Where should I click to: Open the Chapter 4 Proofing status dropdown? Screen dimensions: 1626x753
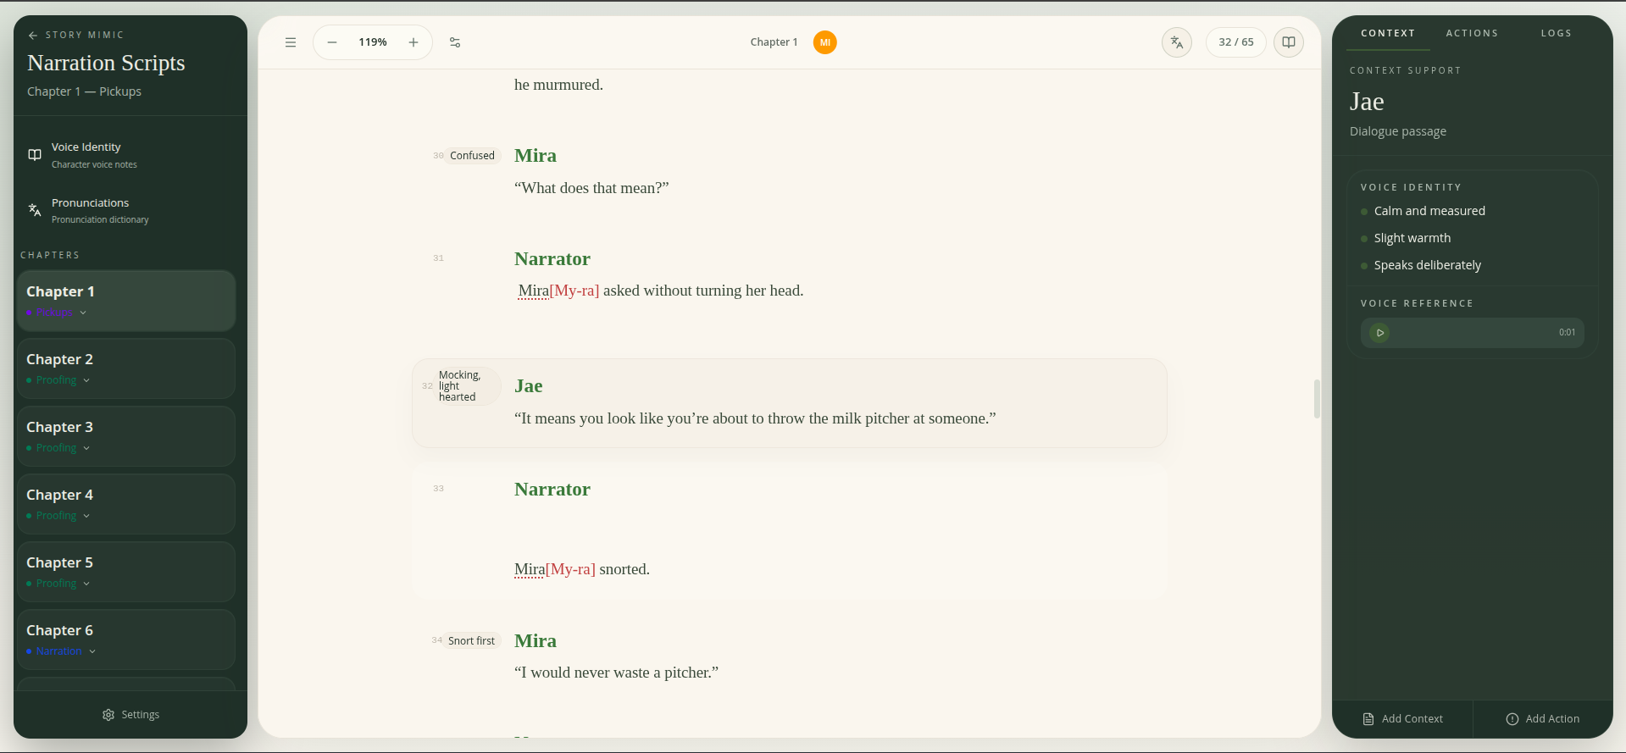[x=58, y=516]
